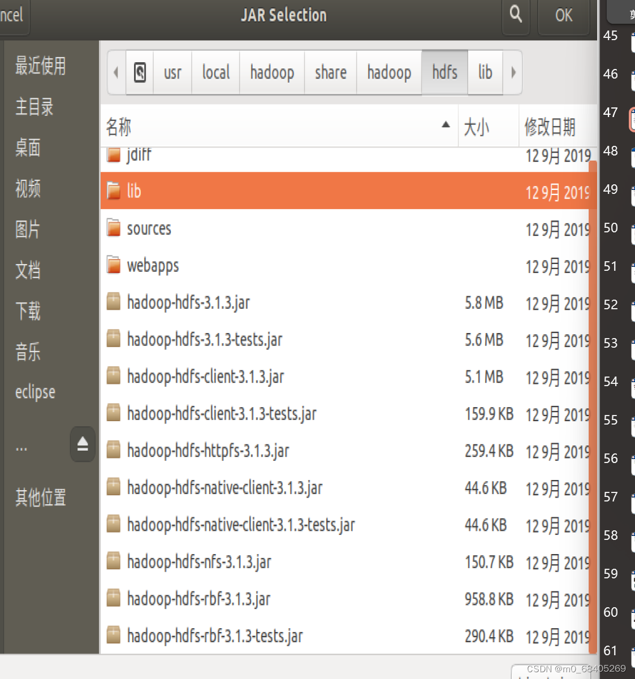This screenshot has height=679, width=635.
Task: Go to the local path segment
Action: tap(215, 72)
